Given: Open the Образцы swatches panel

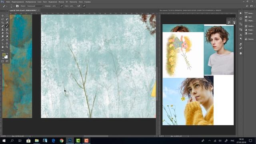Looking at the screenshot, I should pyautogui.click(x=249, y=21).
